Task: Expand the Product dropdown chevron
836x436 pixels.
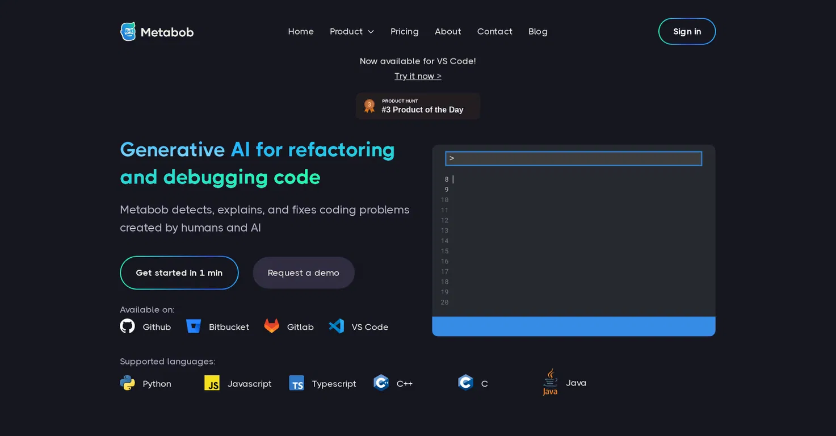Action: click(x=371, y=32)
